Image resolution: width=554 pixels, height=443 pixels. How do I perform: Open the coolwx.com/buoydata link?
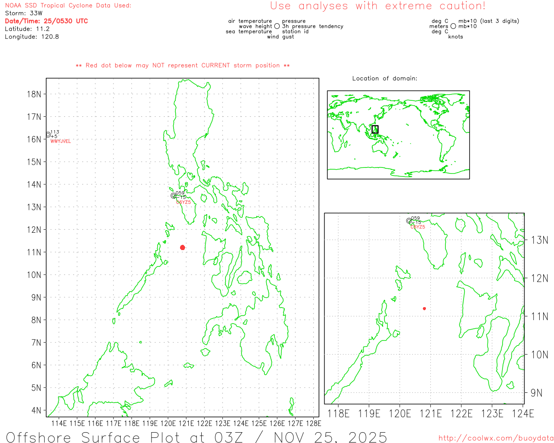[x=496, y=438]
